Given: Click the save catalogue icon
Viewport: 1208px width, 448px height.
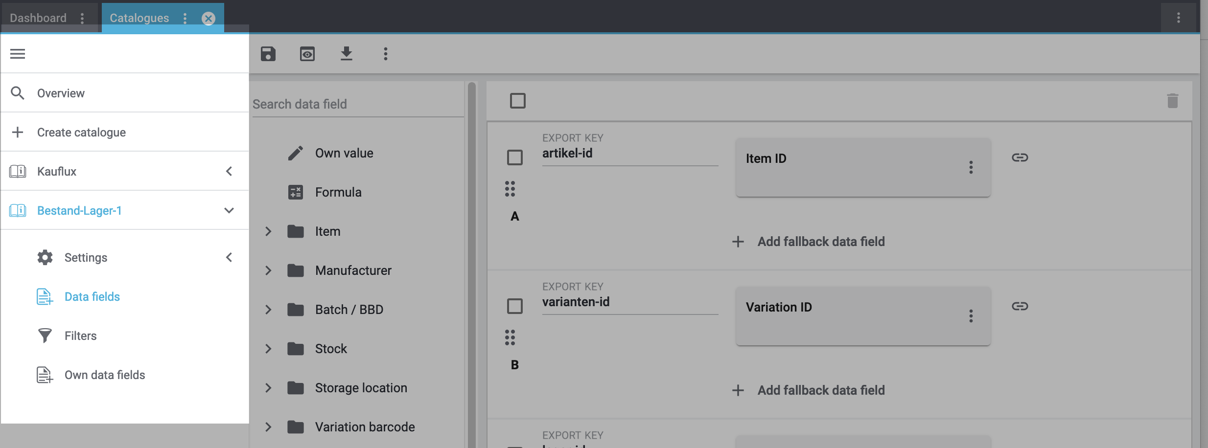Looking at the screenshot, I should [268, 54].
